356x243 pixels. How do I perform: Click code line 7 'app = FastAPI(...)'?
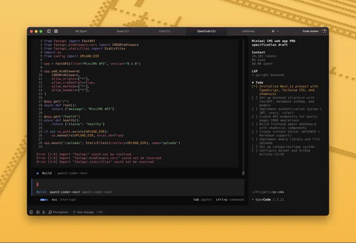pos(92,63)
